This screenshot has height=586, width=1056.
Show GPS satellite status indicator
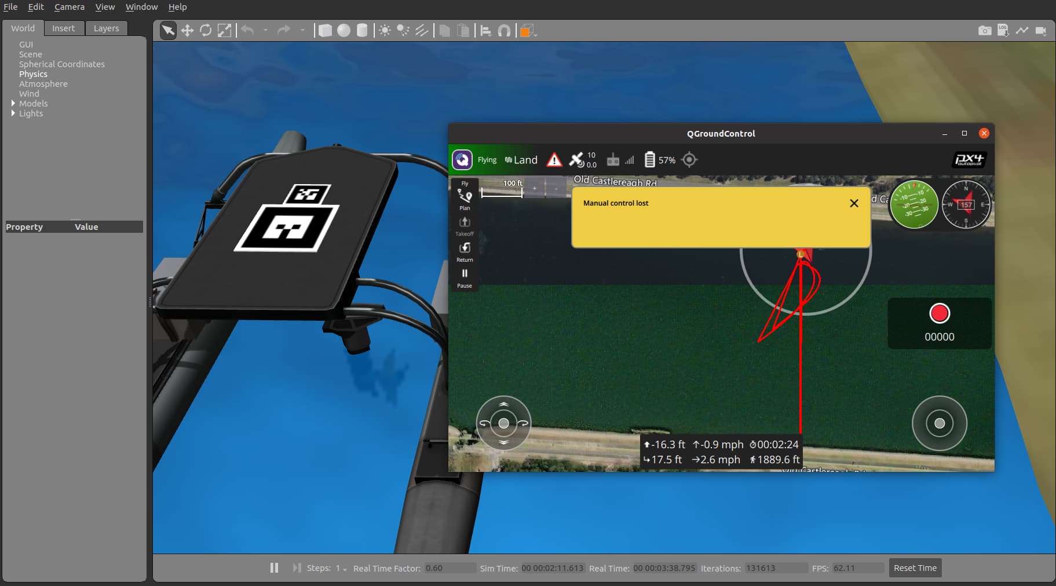(x=582, y=160)
